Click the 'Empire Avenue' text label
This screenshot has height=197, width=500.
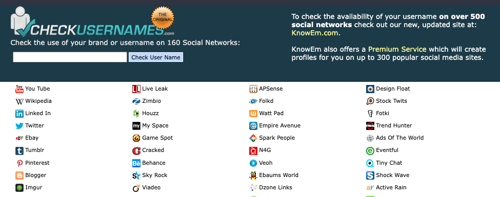279,126
